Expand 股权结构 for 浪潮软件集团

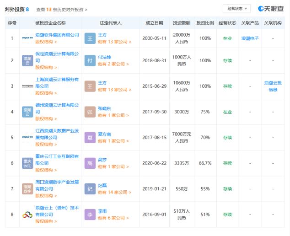(x=46, y=42)
